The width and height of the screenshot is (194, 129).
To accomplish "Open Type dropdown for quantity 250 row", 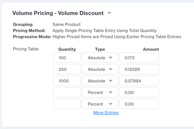I will coord(100,69).
